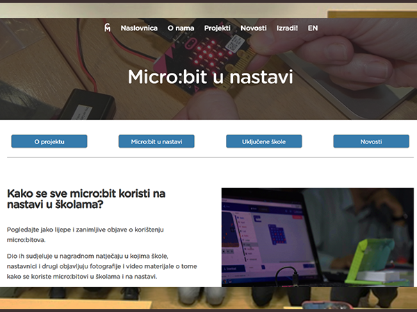This screenshot has width=417, height=312.
Task: Switch language to EN
Action: coord(313,28)
